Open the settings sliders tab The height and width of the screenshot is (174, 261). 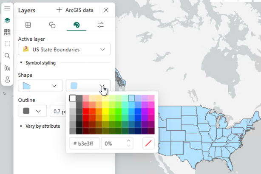pyautogui.click(x=100, y=25)
